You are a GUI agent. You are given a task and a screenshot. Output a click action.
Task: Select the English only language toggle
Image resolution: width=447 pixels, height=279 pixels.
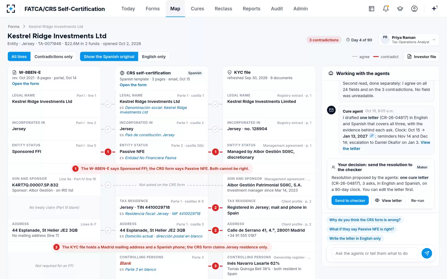pos(154,56)
